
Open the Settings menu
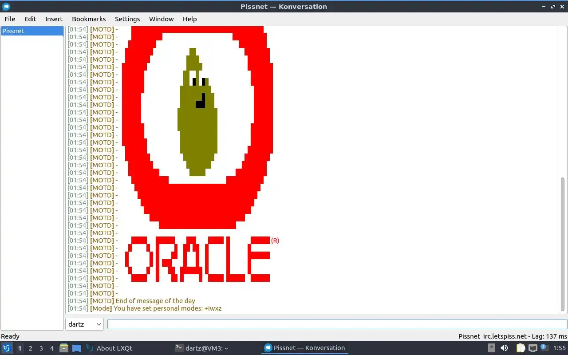(x=127, y=19)
